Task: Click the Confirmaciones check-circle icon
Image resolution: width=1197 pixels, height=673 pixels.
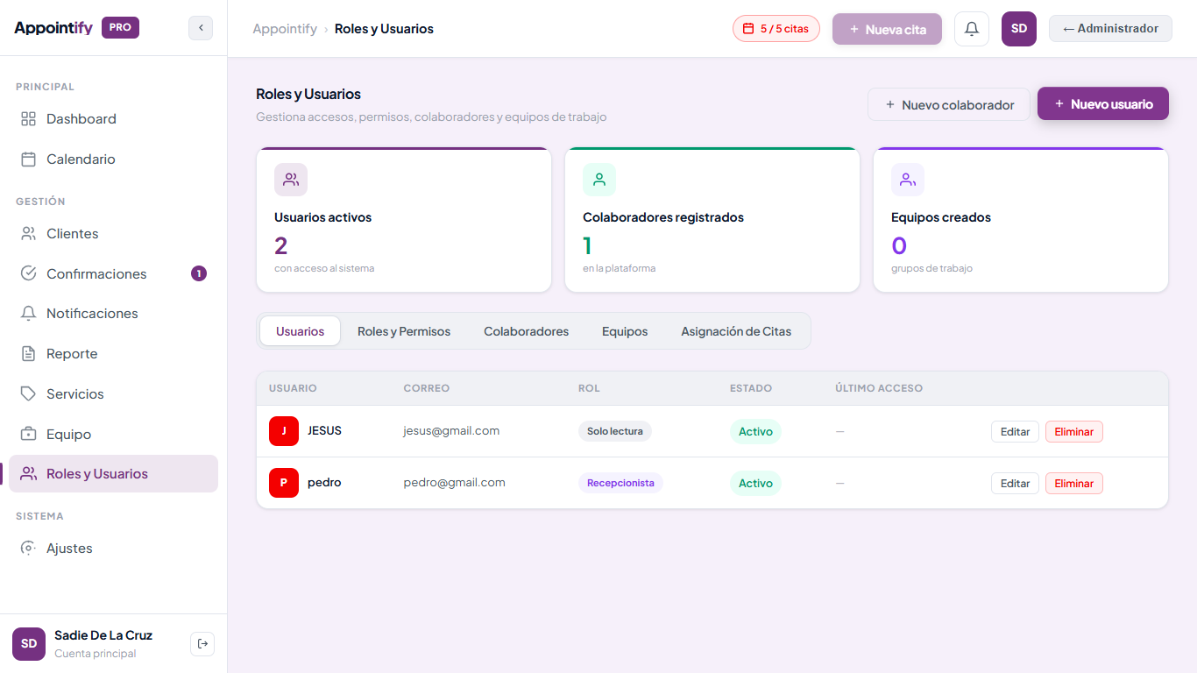Action: [29, 273]
